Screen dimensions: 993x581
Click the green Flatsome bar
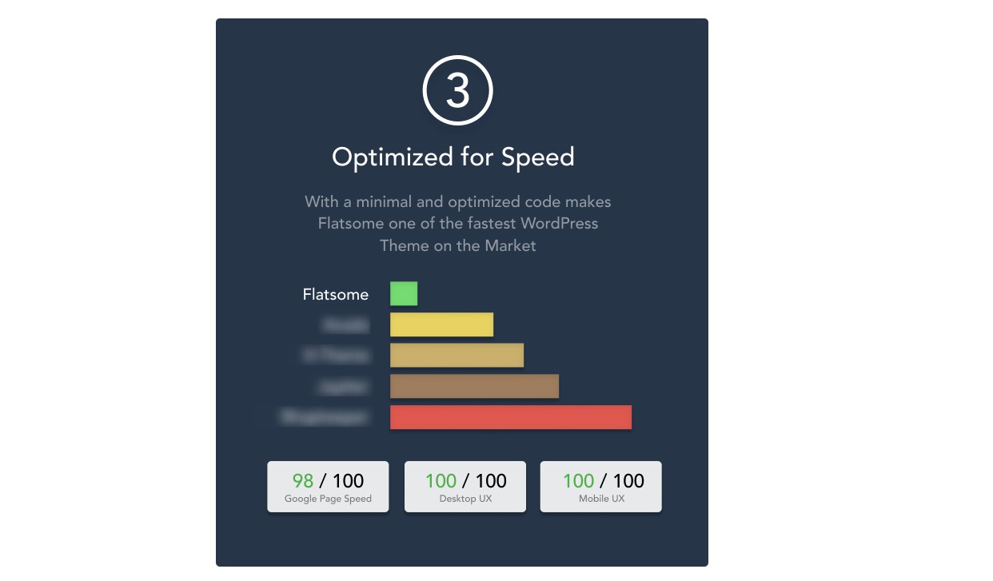(404, 293)
